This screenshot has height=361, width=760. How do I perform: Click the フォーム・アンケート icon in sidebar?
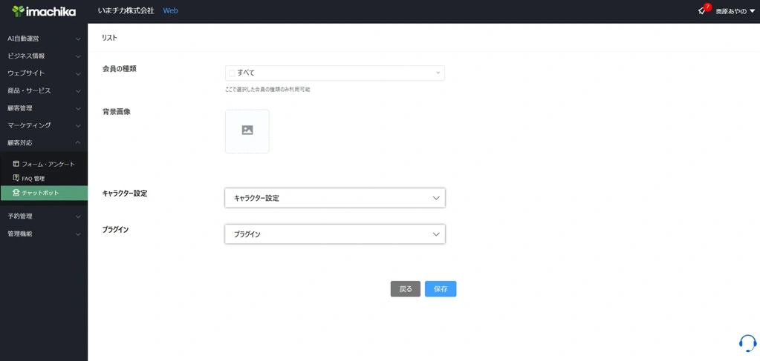click(x=16, y=164)
